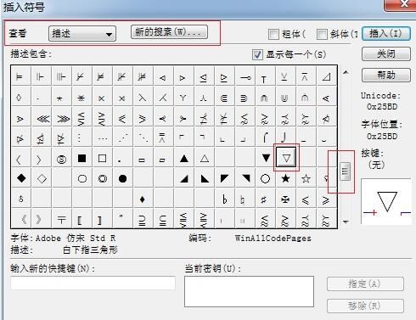Click the vertical scrollbar thumb

pyautogui.click(x=346, y=171)
